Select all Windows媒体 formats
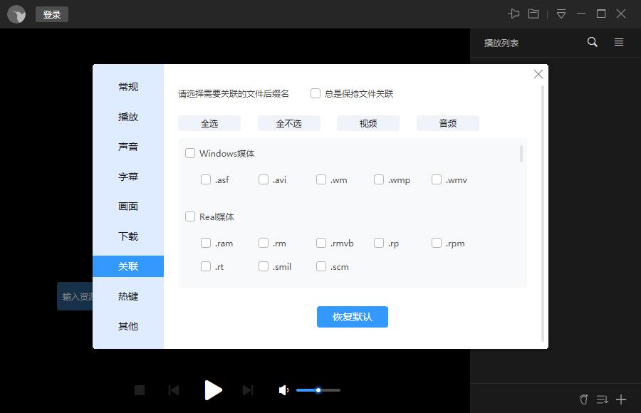 tap(189, 152)
